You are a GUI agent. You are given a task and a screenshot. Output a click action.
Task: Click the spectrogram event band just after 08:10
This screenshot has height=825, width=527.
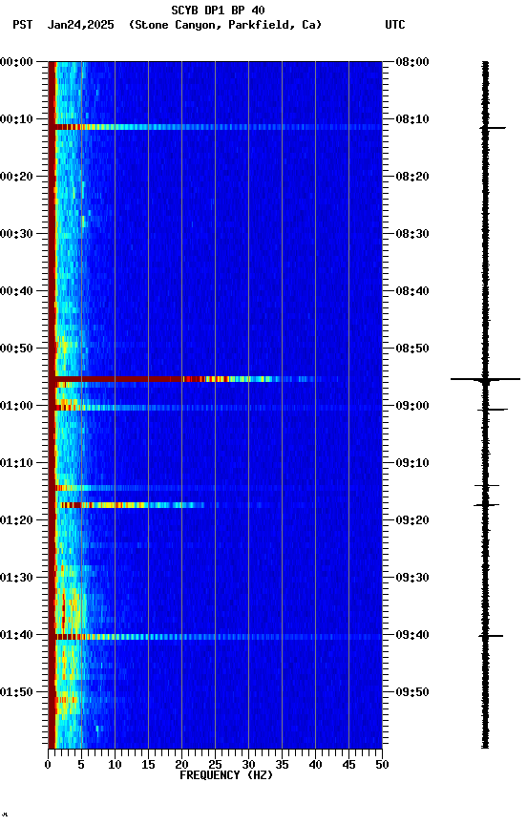[x=215, y=127]
